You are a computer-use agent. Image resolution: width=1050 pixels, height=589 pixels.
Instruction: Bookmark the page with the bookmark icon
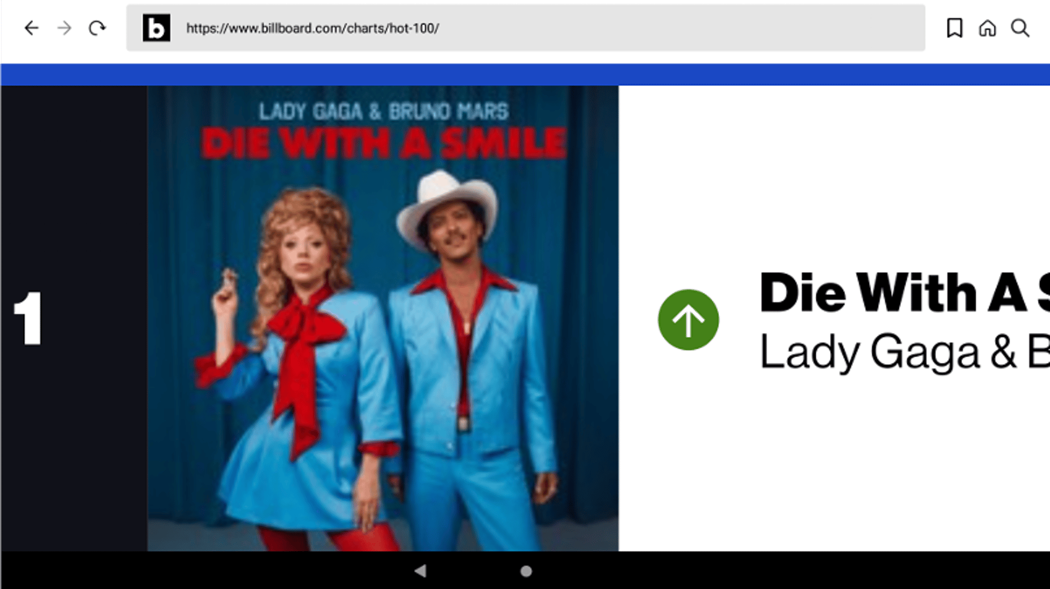[954, 28]
